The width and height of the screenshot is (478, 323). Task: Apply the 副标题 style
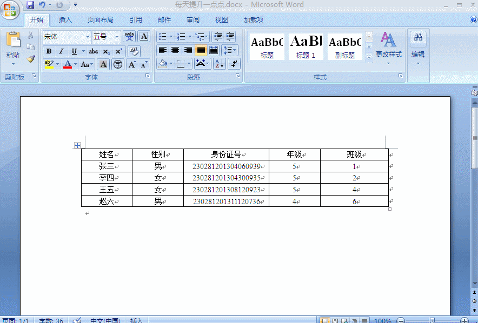(345, 46)
